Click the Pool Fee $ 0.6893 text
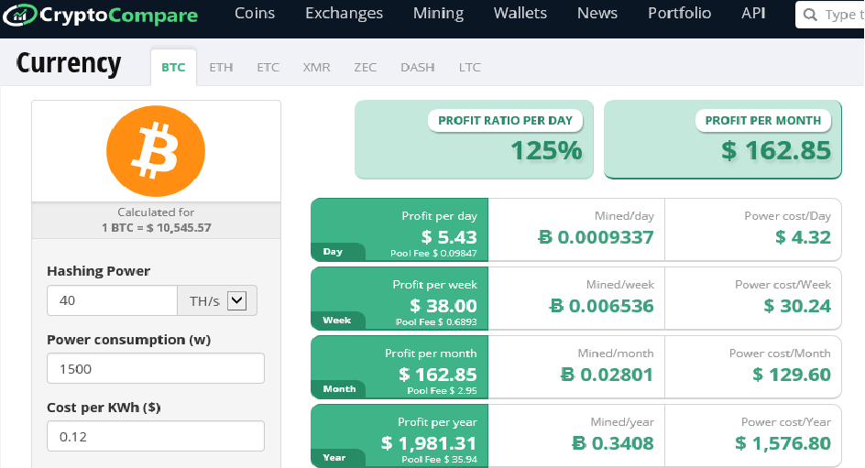The image size is (865, 468). [x=436, y=321]
